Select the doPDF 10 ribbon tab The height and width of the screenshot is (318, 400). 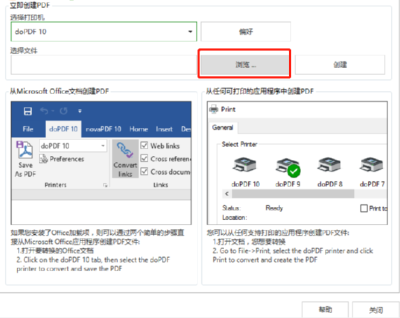(63, 129)
